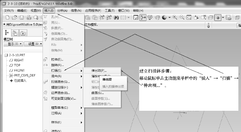Viewport: 241px width, 132px height.
Task: Expand the 螺旋扫描(H) submenu
Action: 64,87
